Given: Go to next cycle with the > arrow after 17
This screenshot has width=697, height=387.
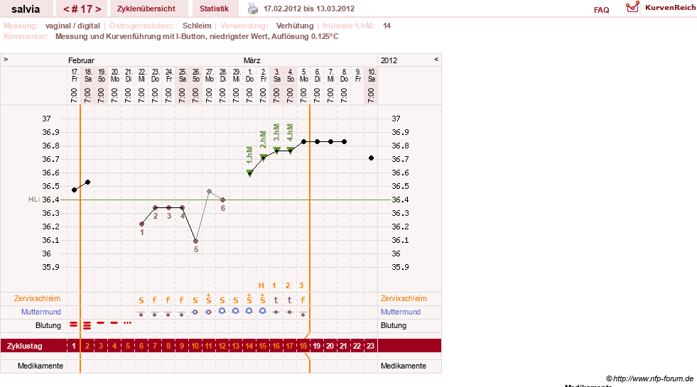Looking at the screenshot, I should click(98, 9).
